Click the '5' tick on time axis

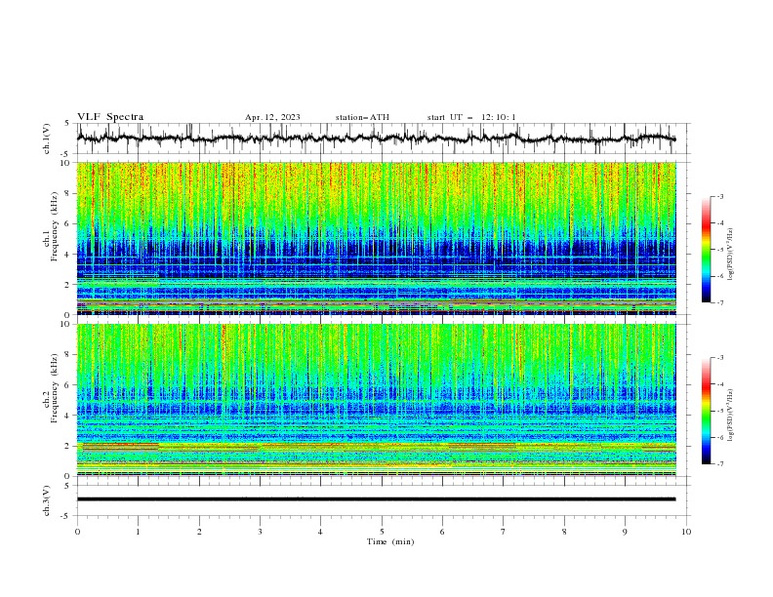[382, 532]
